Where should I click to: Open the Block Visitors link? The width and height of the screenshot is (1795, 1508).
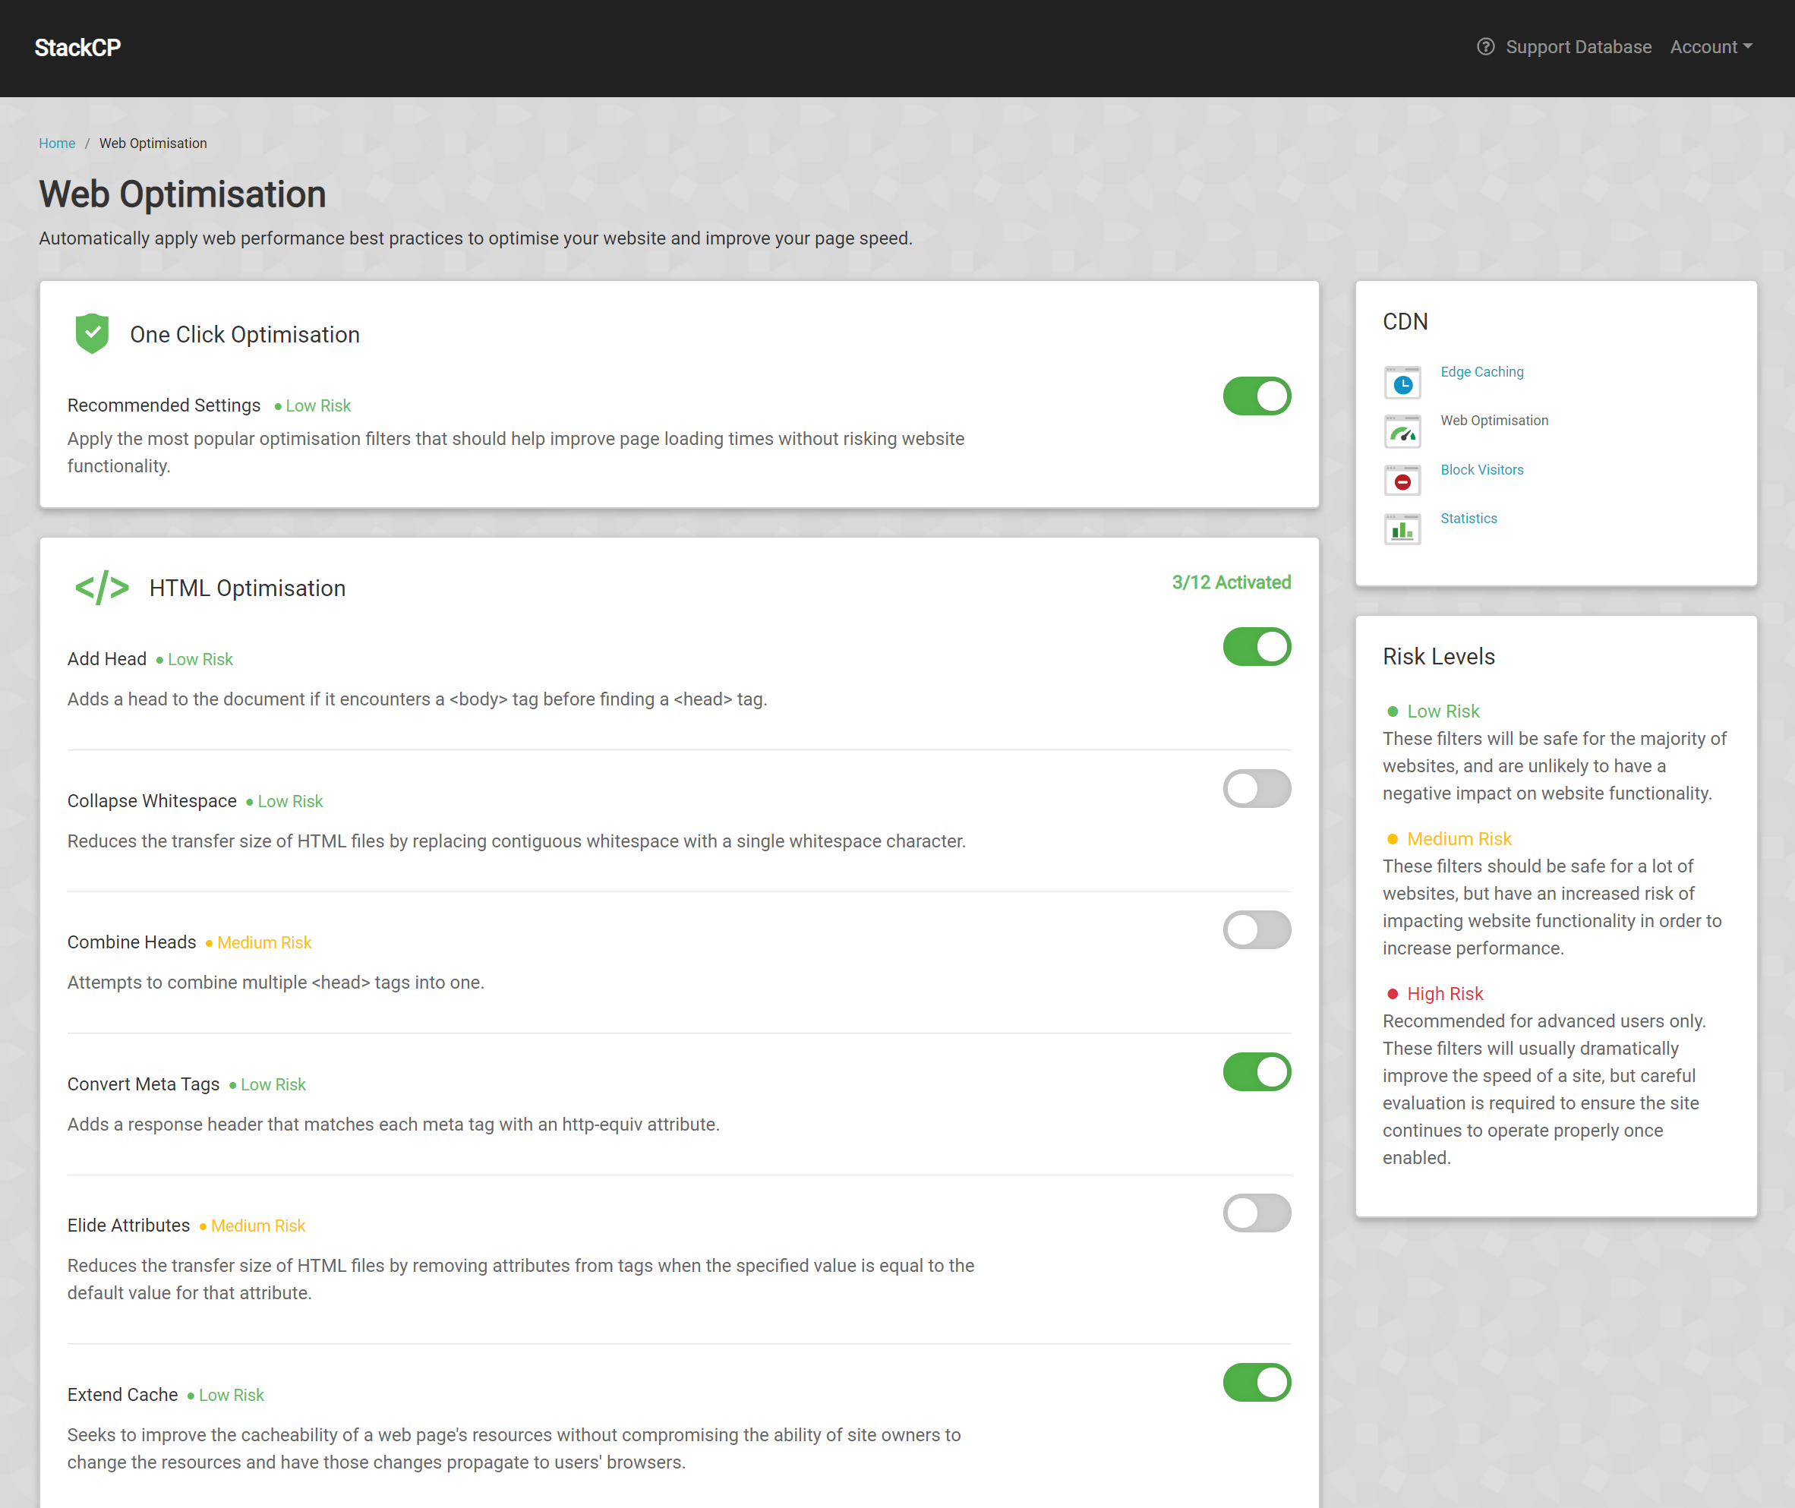[1482, 469]
